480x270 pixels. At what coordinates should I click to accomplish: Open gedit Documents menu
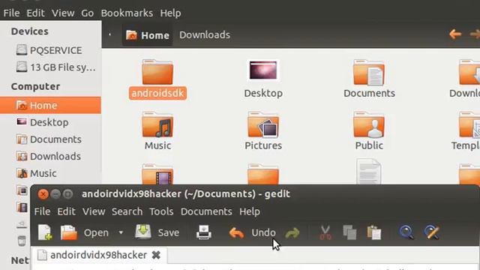click(206, 211)
